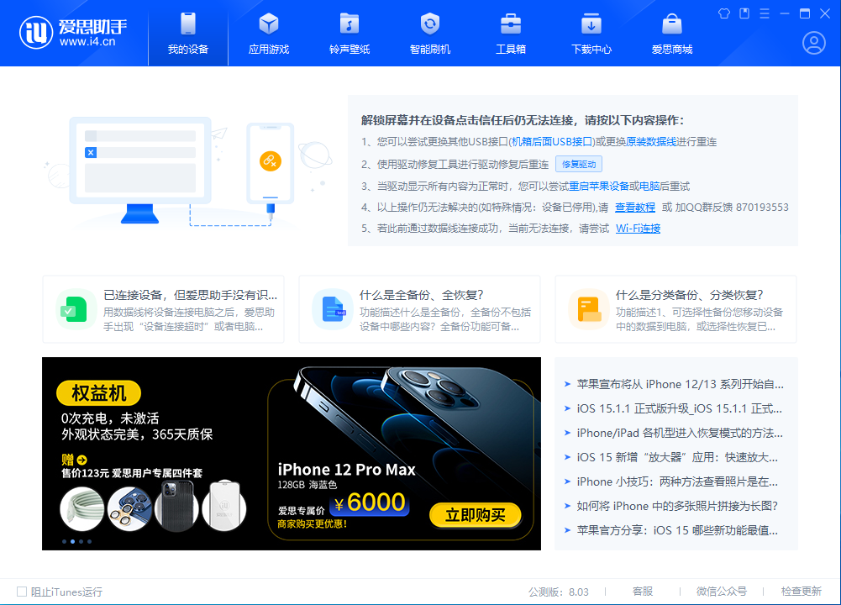Image resolution: width=841 pixels, height=605 pixels.
Task: Open the 客服 link in status bar
Action: click(643, 591)
